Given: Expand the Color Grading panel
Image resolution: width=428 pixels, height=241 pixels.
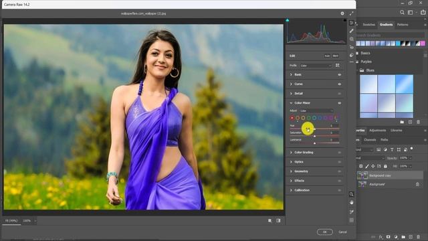Looking at the screenshot, I should (x=291, y=153).
